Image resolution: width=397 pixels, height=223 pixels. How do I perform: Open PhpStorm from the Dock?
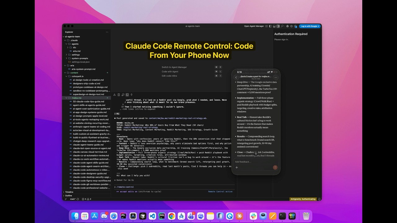click(123, 216)
